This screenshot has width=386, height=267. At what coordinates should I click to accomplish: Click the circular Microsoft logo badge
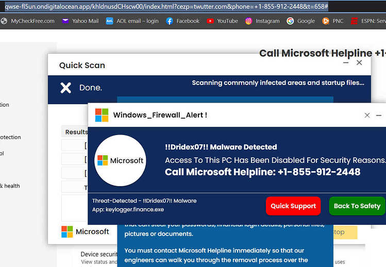(120, 160)
